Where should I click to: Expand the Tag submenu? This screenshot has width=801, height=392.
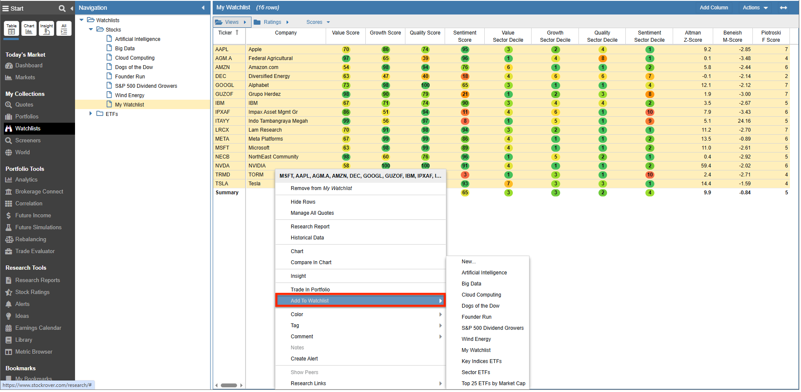point(361,326)
